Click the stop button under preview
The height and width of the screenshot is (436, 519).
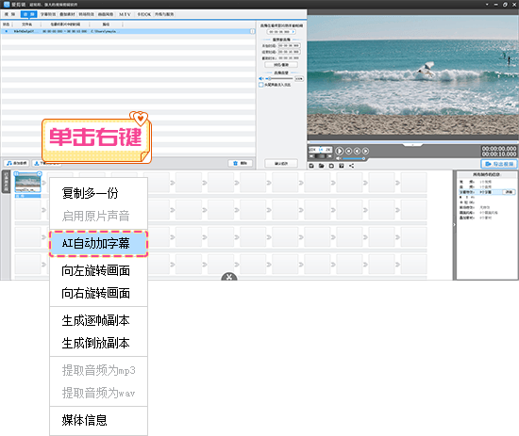click(348, 151)
